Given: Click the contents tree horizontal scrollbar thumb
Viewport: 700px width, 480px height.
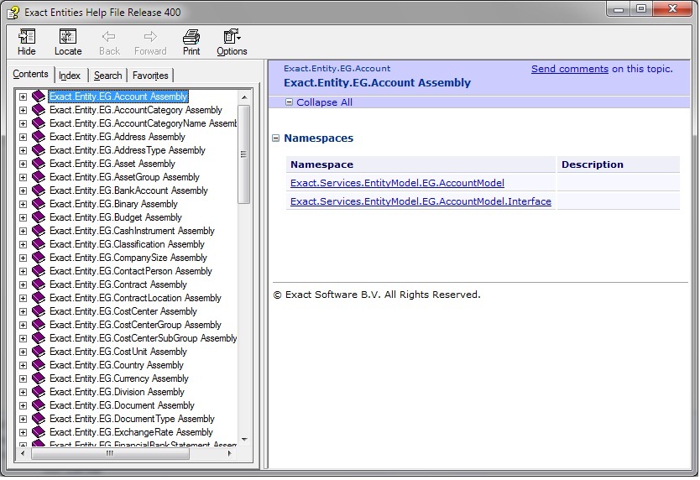Looking at the screenshot, I should click(110, 454).
